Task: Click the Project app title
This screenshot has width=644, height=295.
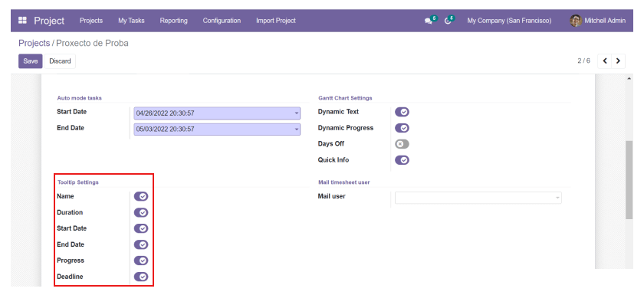Action: 49,21
